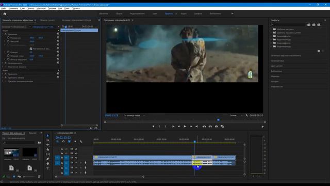Image resolution: width=330 pixels, height=186 pixels.
Task: Select the Ripple Edit tool
Action: 48,145
